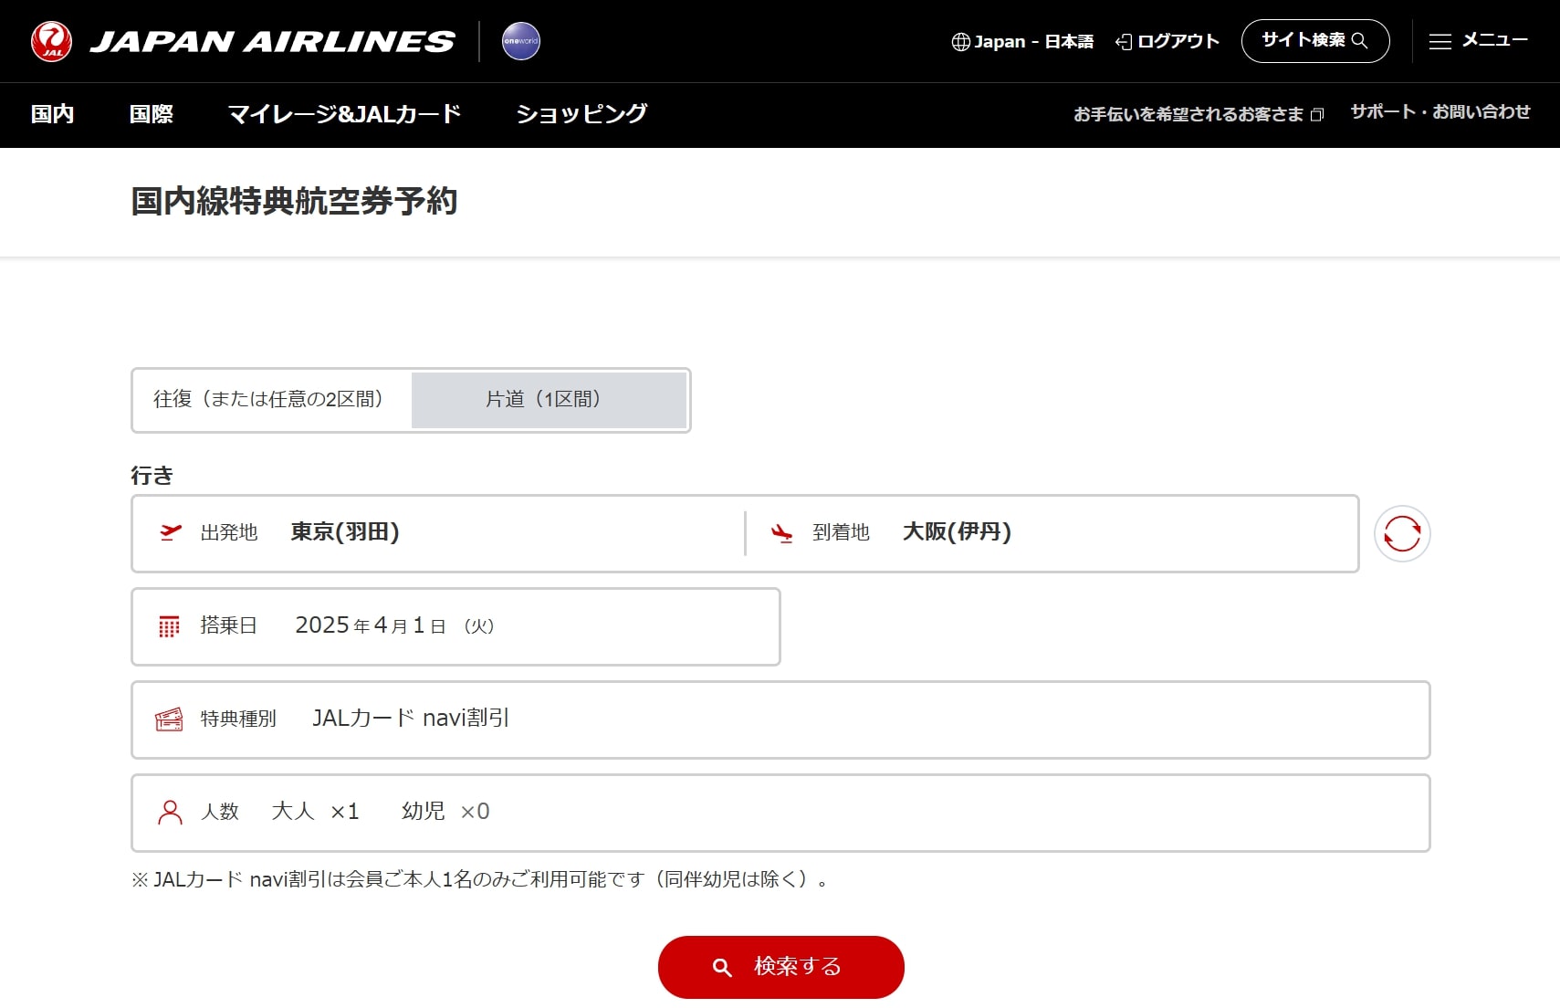Open the hamburger menu icon
This screenshot has width=1560, height=1008.
(x=1440, y=41)
